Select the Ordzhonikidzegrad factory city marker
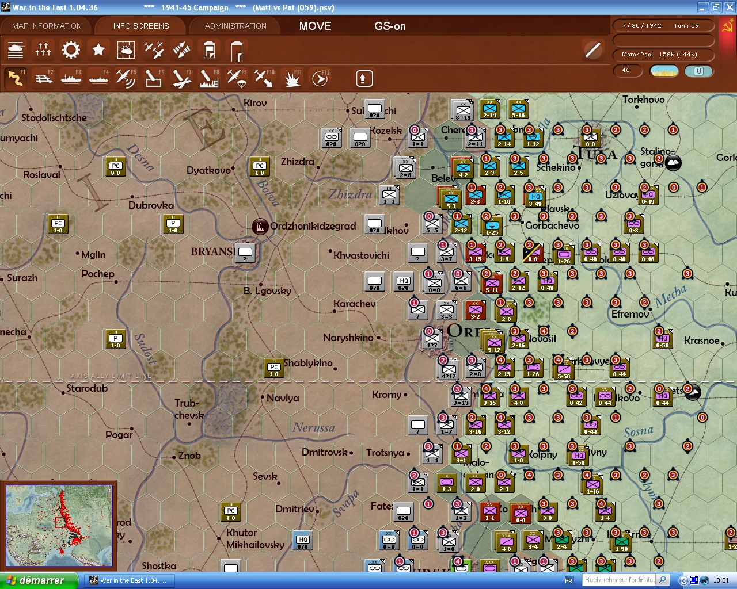Image resolution: width=737 pixels, height=589 pixels. pyautogui.click(x=260, y=226)
